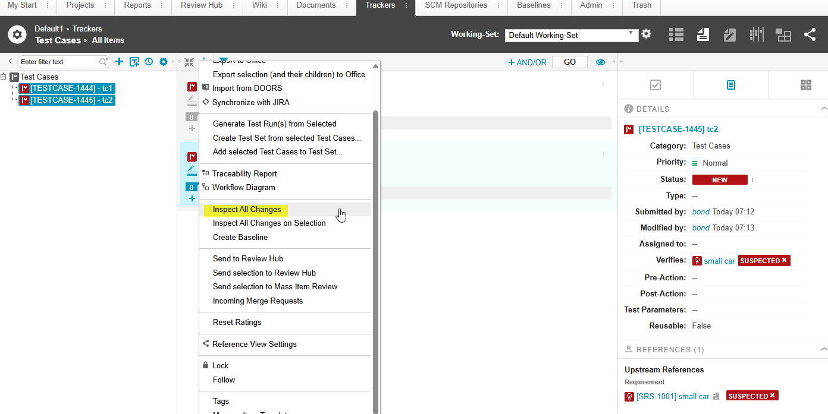
Task: Open the document edit view icon
Action: pyautogui.click(x=729, y=34)
